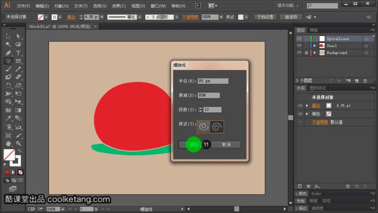
Task: Click the delete layer trash icon
Action: pos(365,80)
